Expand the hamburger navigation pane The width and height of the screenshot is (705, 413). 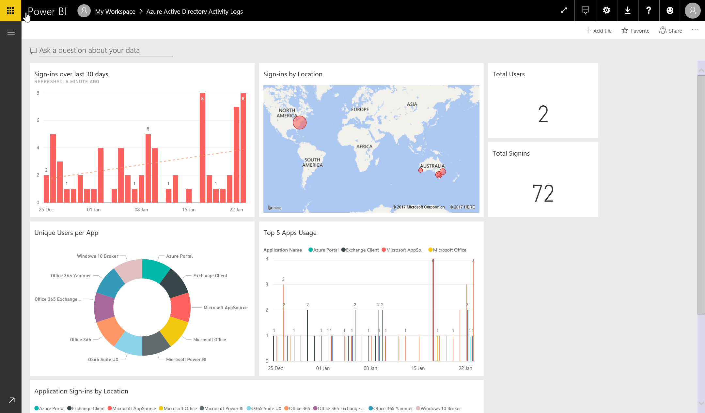pyautogui.click(x=11, y=32)
